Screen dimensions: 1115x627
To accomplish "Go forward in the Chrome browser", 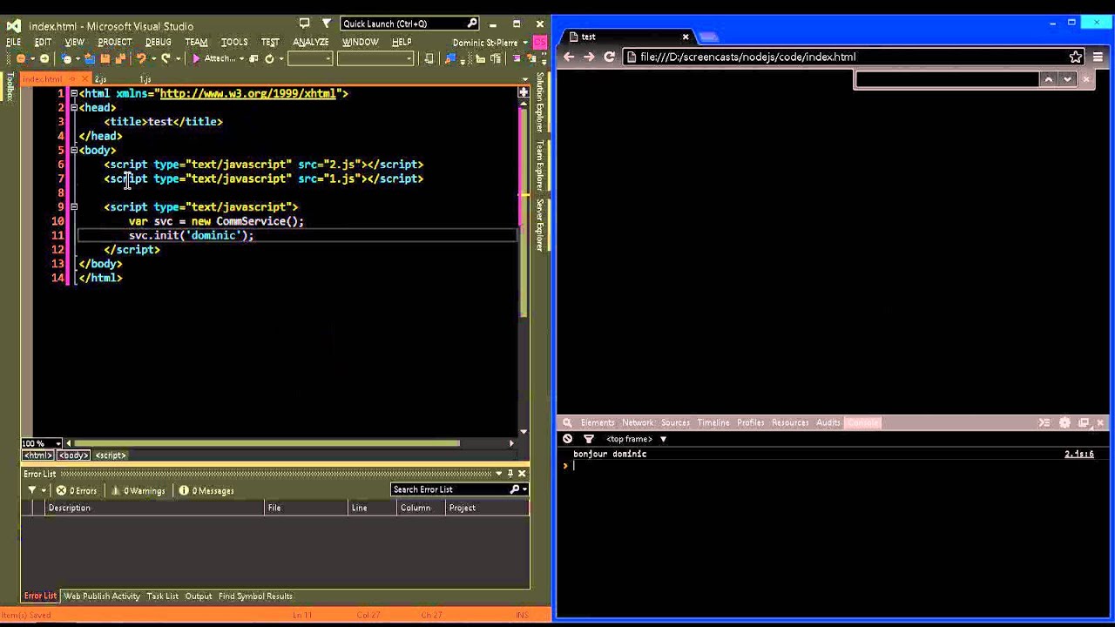I will (589, 57).
